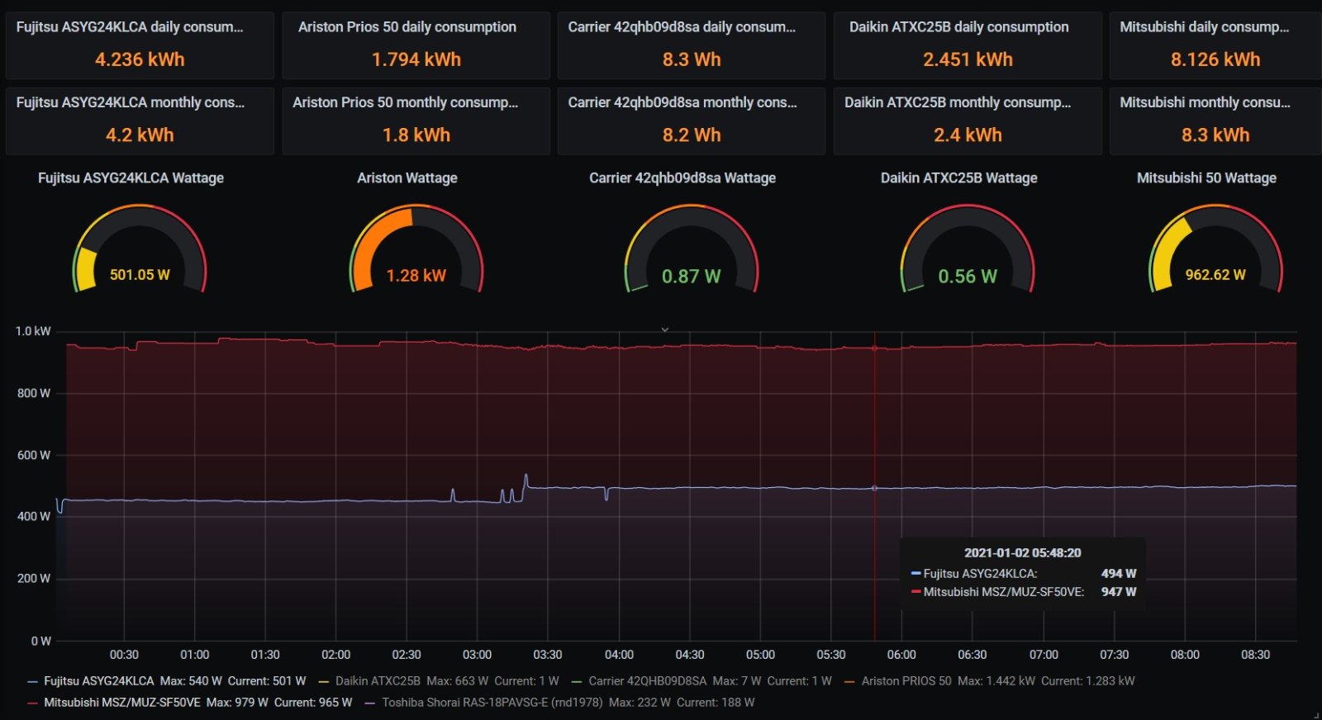Toggle the Toshiba Shorai RAS-18PAVSG-E series in the legend
The height and width of the screenshot is (720, 1322).
492,703
